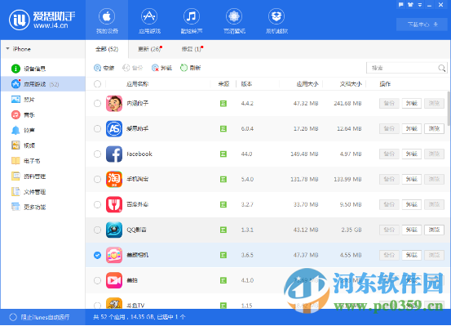
Task: Click the search magnifier icon
Action: point(441,68)
